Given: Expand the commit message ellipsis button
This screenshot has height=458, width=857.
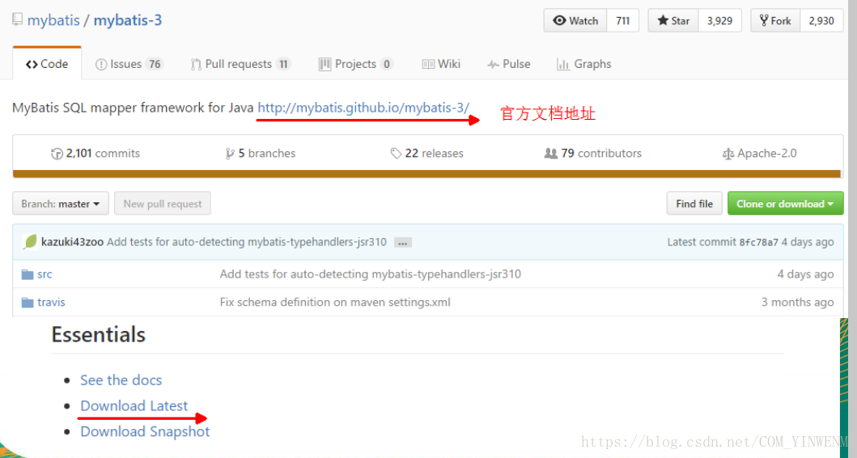Looking at the screenshot, I should (403, 243).
